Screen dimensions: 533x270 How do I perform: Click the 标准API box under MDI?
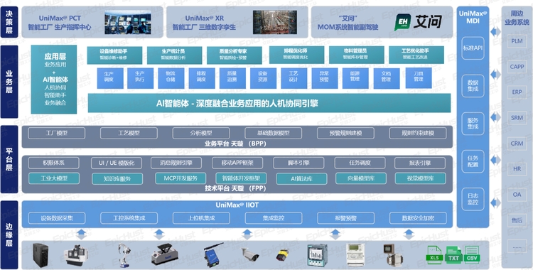click(473, 48)
